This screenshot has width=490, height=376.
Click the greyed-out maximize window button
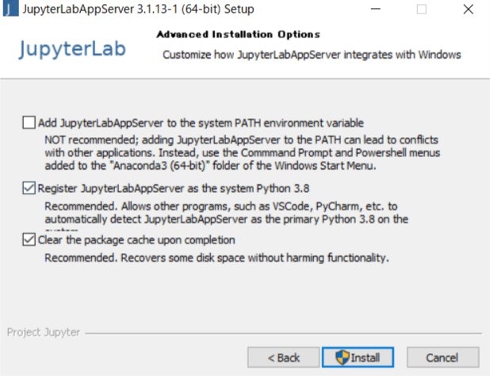click(421, 9)
